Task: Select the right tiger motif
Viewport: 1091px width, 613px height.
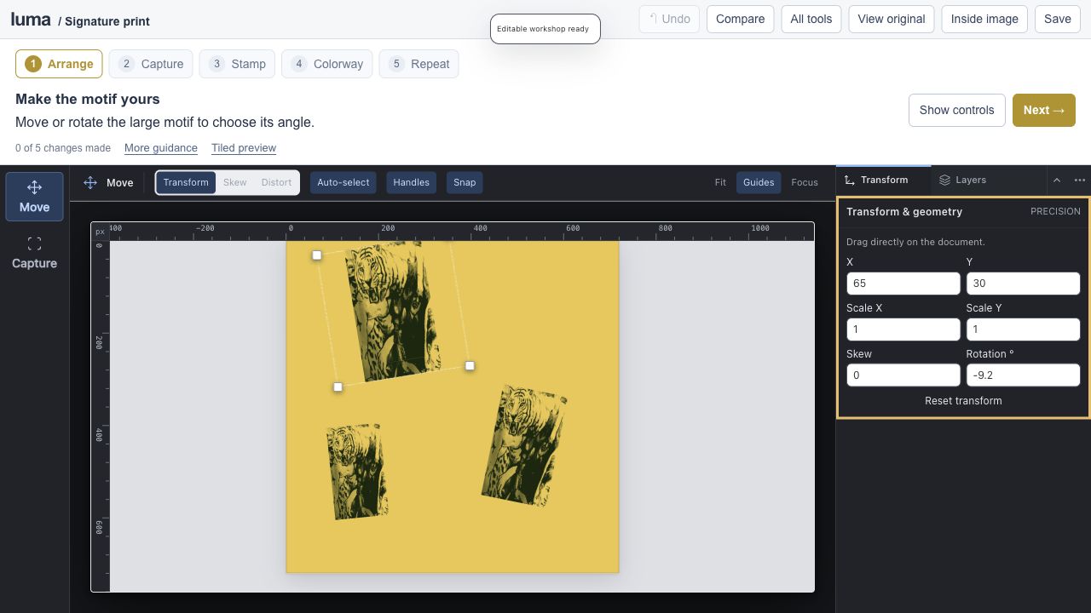Action: [x=524, y=445]
